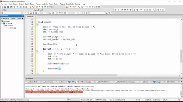This screenshot has height=102, width=183.
Task: Open the <global> scope dropdown
Action: click(33, 10)
